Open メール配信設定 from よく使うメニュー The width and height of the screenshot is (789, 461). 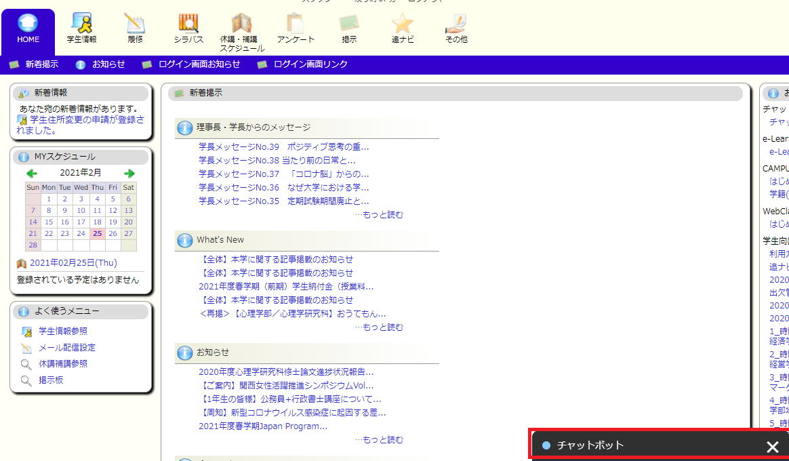(67, 348)
